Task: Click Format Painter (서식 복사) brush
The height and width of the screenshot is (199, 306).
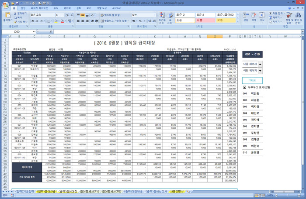Action: tap(21, 22)
